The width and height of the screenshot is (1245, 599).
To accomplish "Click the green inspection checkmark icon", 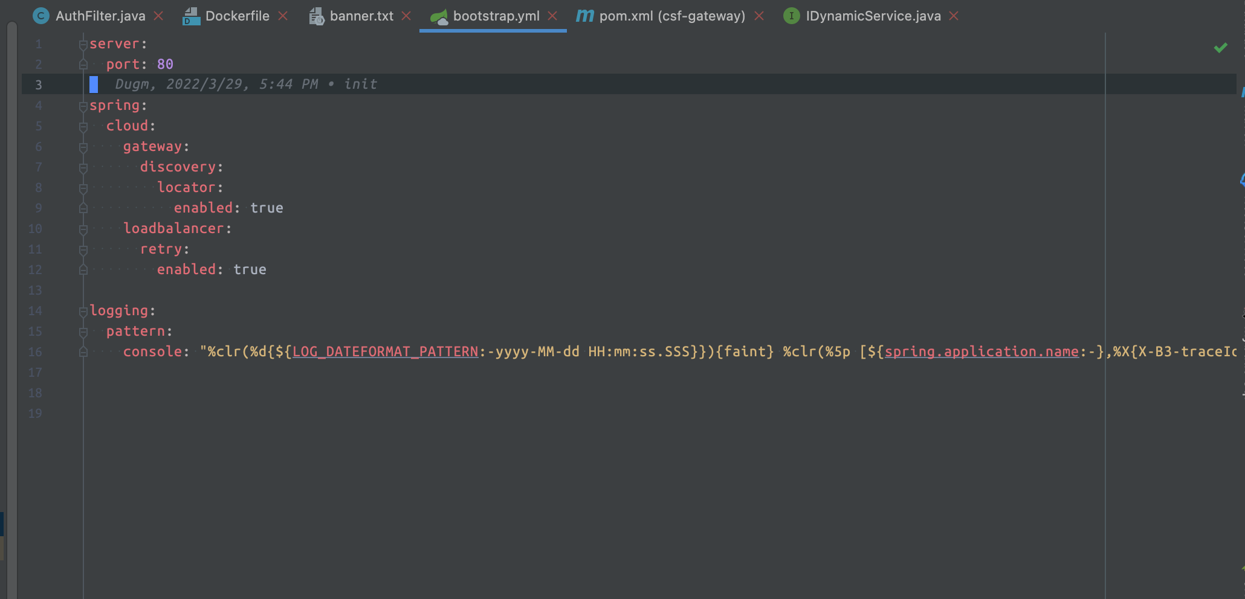I will 1220,48.
